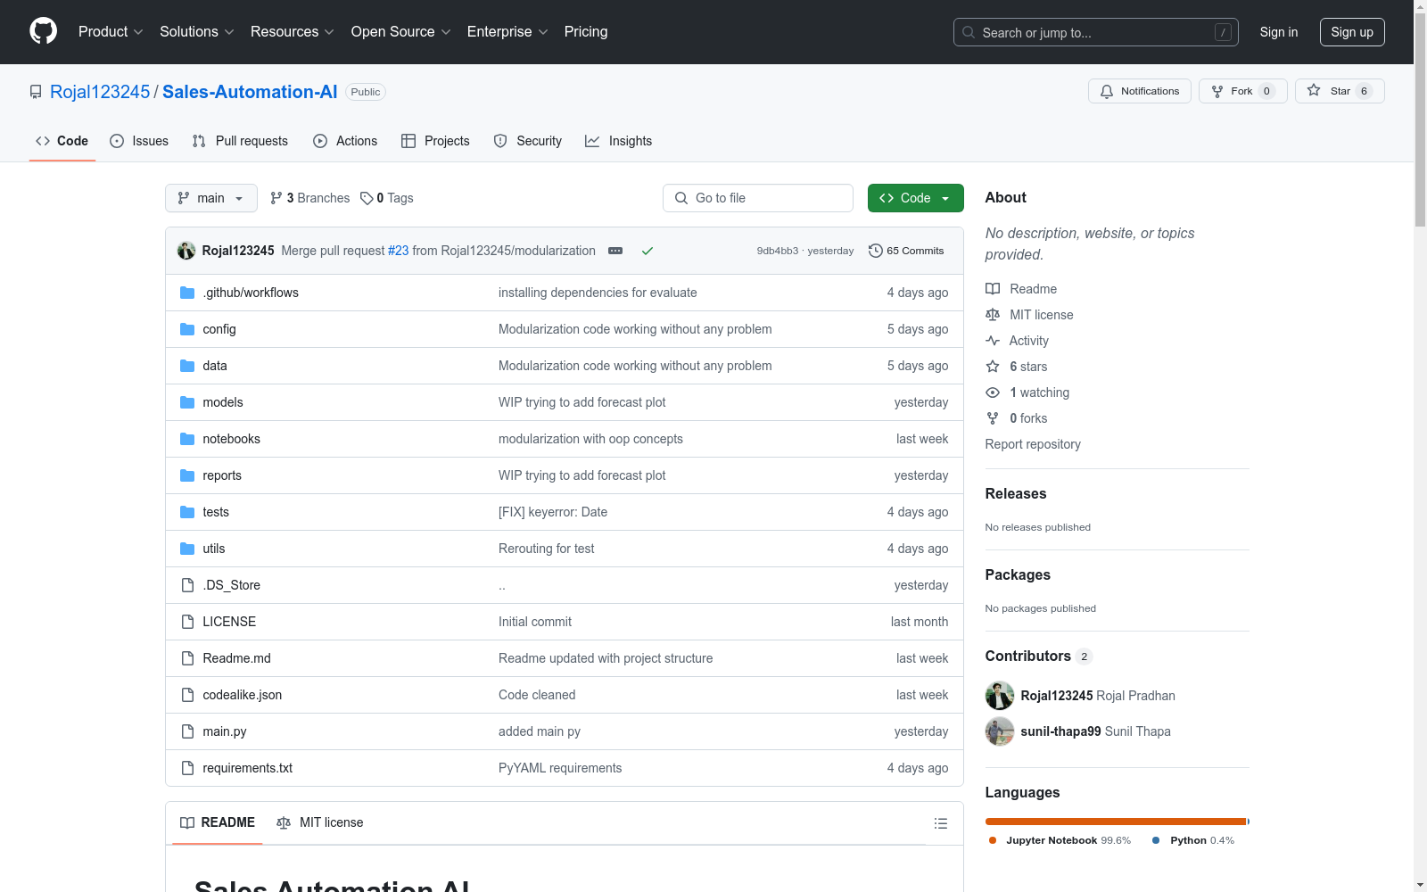Open the data folder
The height and width of the screenshot is (892, 1427).
coord(215,366)
